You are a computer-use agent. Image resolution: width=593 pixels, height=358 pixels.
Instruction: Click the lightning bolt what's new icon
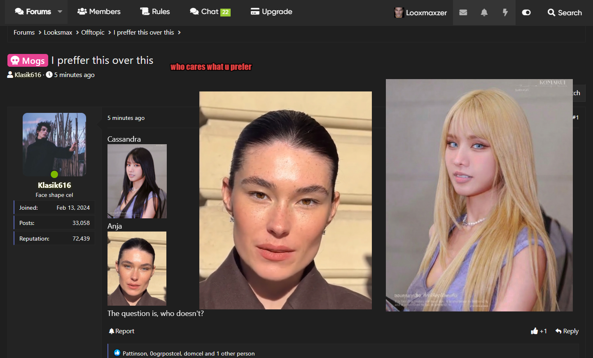[505, 12]
